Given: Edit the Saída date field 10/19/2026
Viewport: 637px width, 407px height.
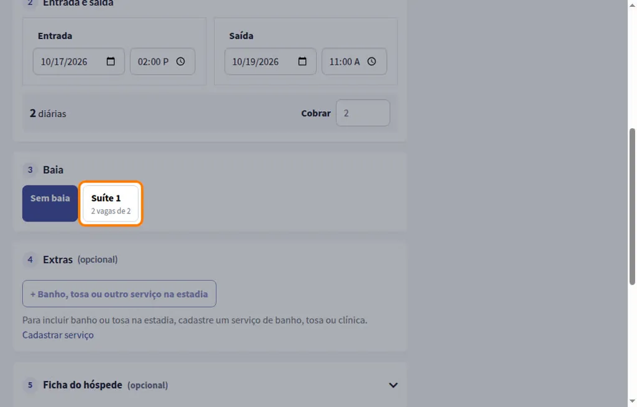Looking at the screenshot, I should click(x=270, y=62).
